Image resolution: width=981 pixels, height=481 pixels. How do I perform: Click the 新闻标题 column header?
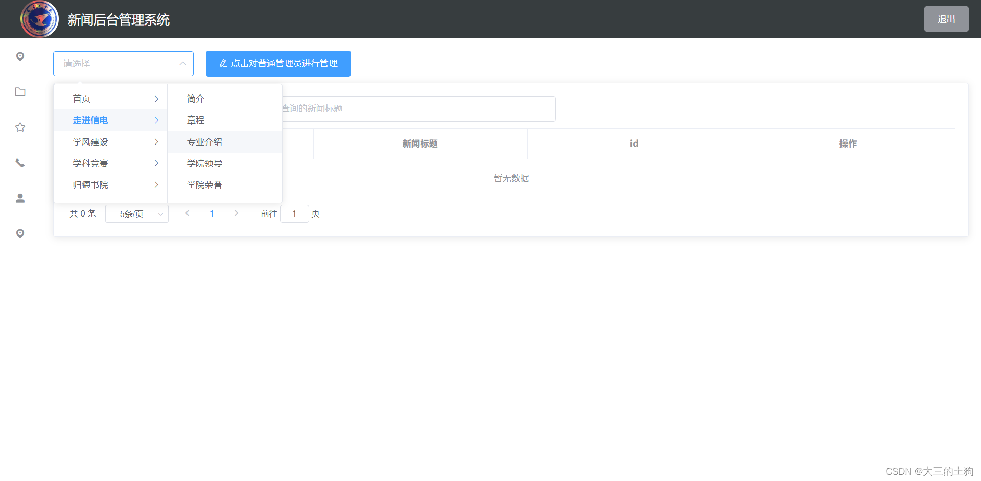click(420, 143)
